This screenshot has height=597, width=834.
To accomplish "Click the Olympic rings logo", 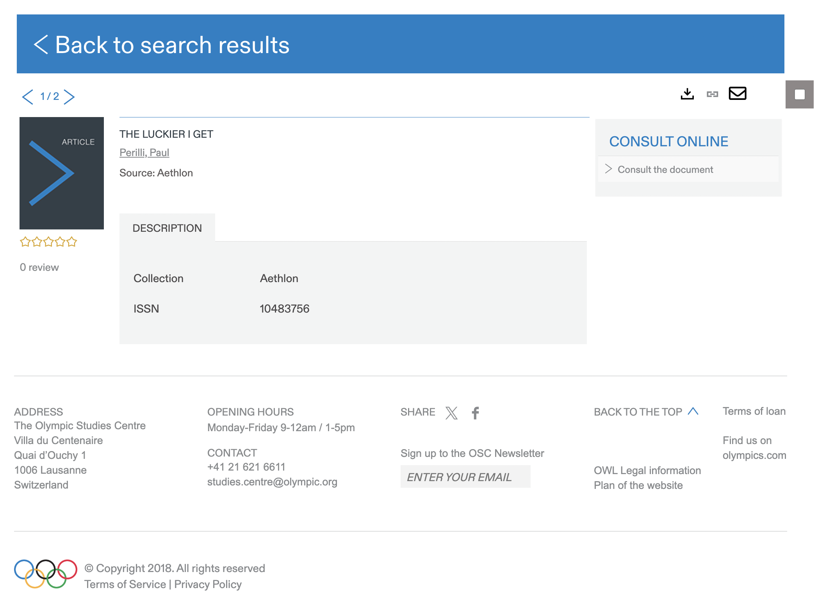I will [45, 574].
